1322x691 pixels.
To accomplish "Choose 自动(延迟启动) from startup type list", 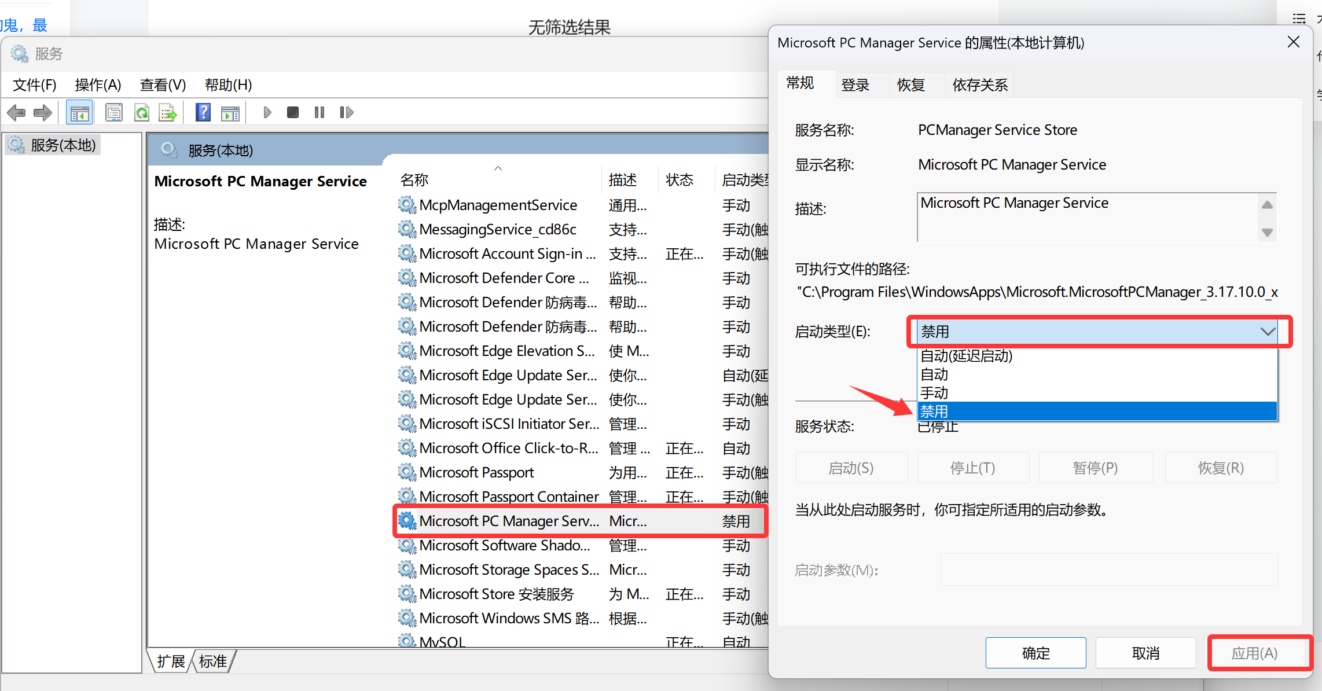I will click(x=1097, y=355).
